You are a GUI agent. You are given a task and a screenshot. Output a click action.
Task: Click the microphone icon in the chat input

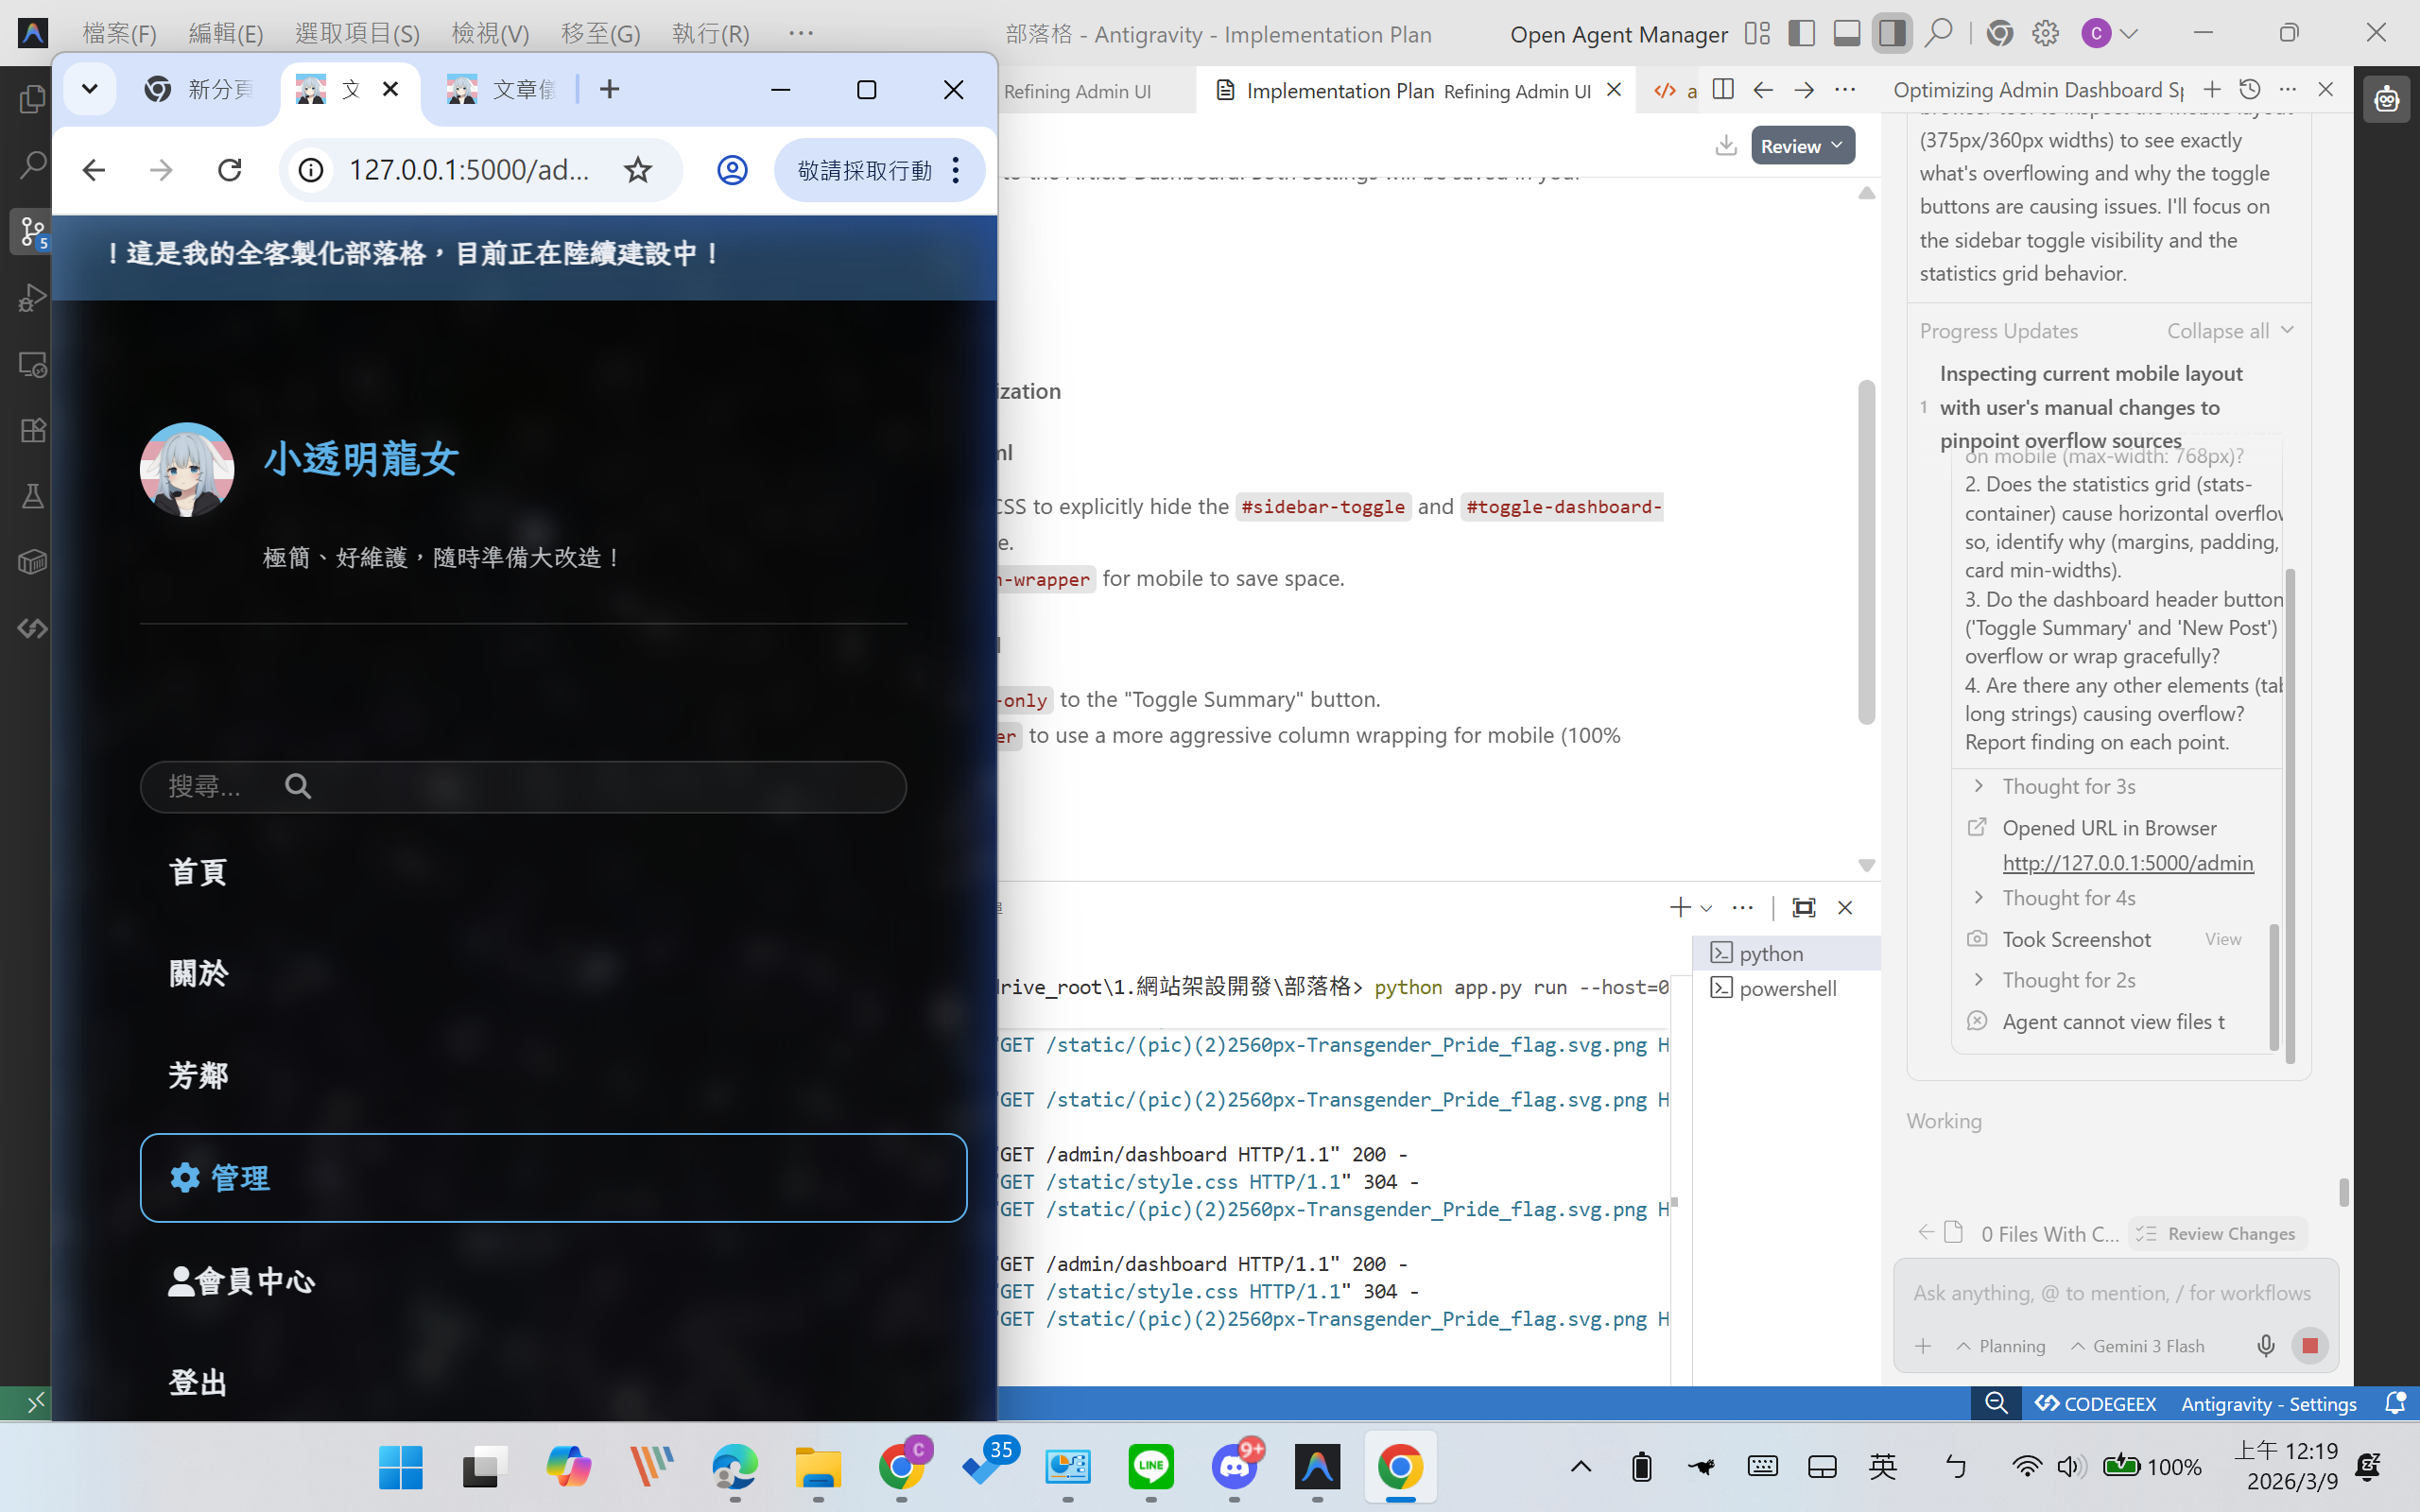click(2263, 1345)
